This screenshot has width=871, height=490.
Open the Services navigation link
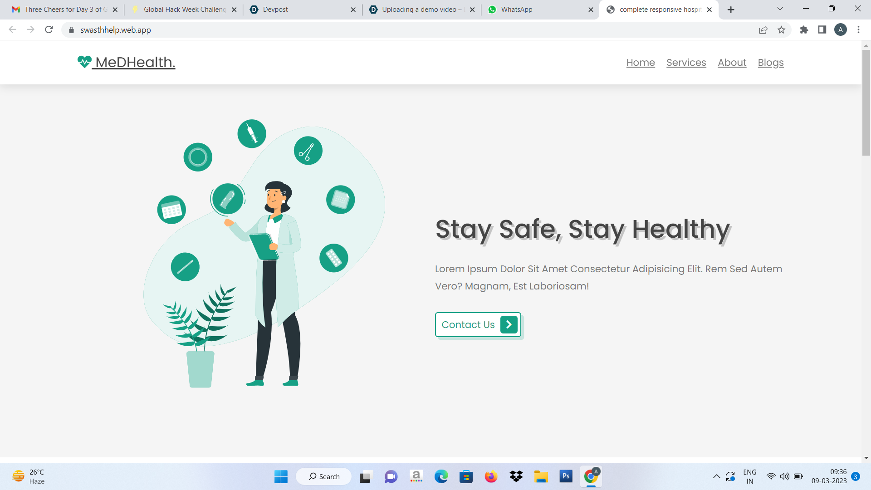686,63
